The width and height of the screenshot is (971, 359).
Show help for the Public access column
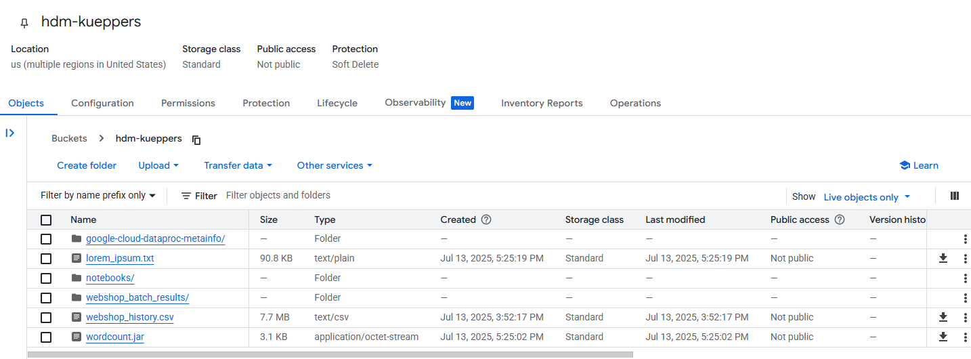click(840, 219)
